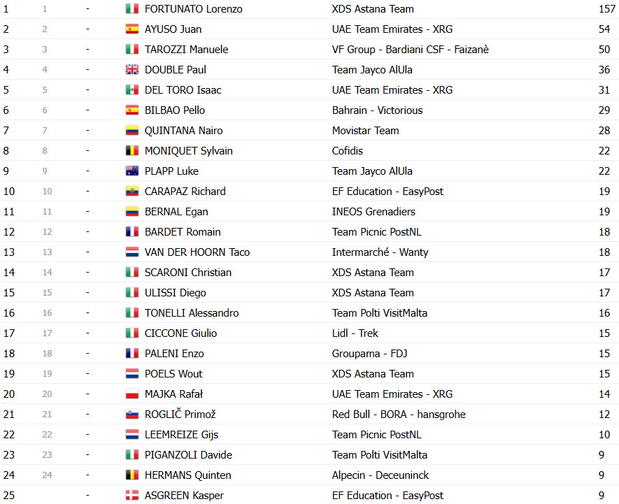Click the Ecuadorian flag beside CARAPAZ Richard
619x504 pixels.
coord(132,191)
